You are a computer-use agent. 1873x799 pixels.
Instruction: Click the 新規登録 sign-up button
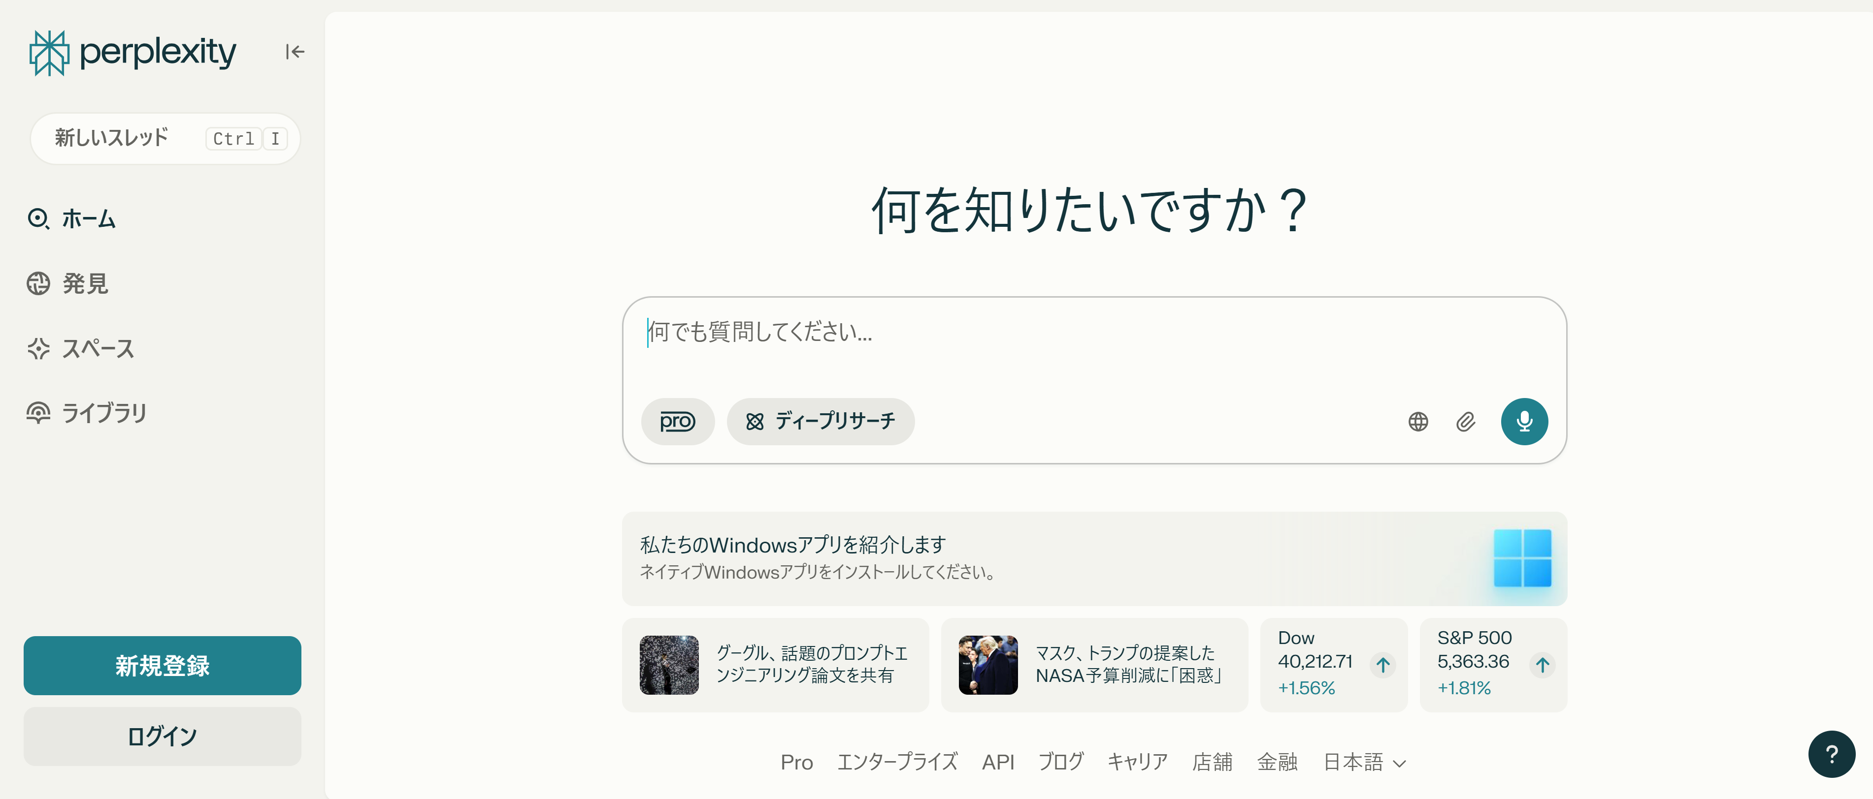click(x=162, y=665)
